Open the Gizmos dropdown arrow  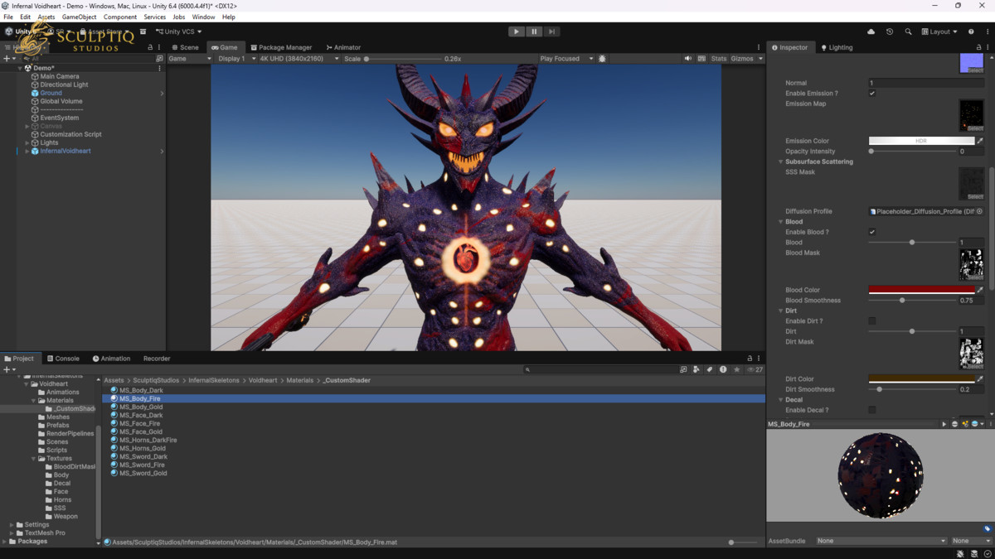tap(760, 59)
